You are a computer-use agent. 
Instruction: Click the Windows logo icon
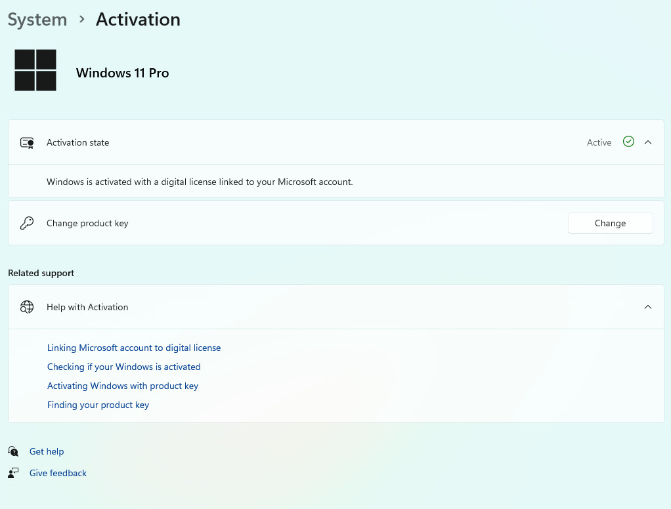coord(35,70)
